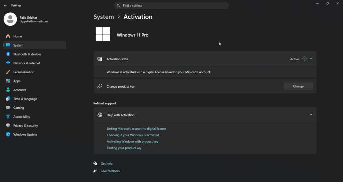343x182 pixels.
Task: Focus the Find a setting search box
Action: (x=171, y=5)
